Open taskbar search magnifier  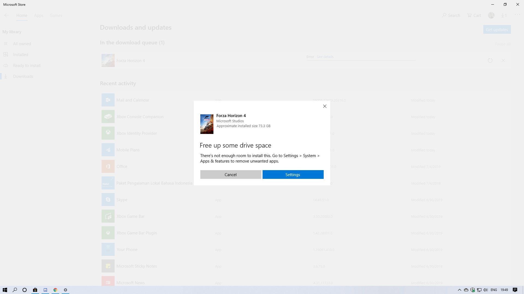15,290
